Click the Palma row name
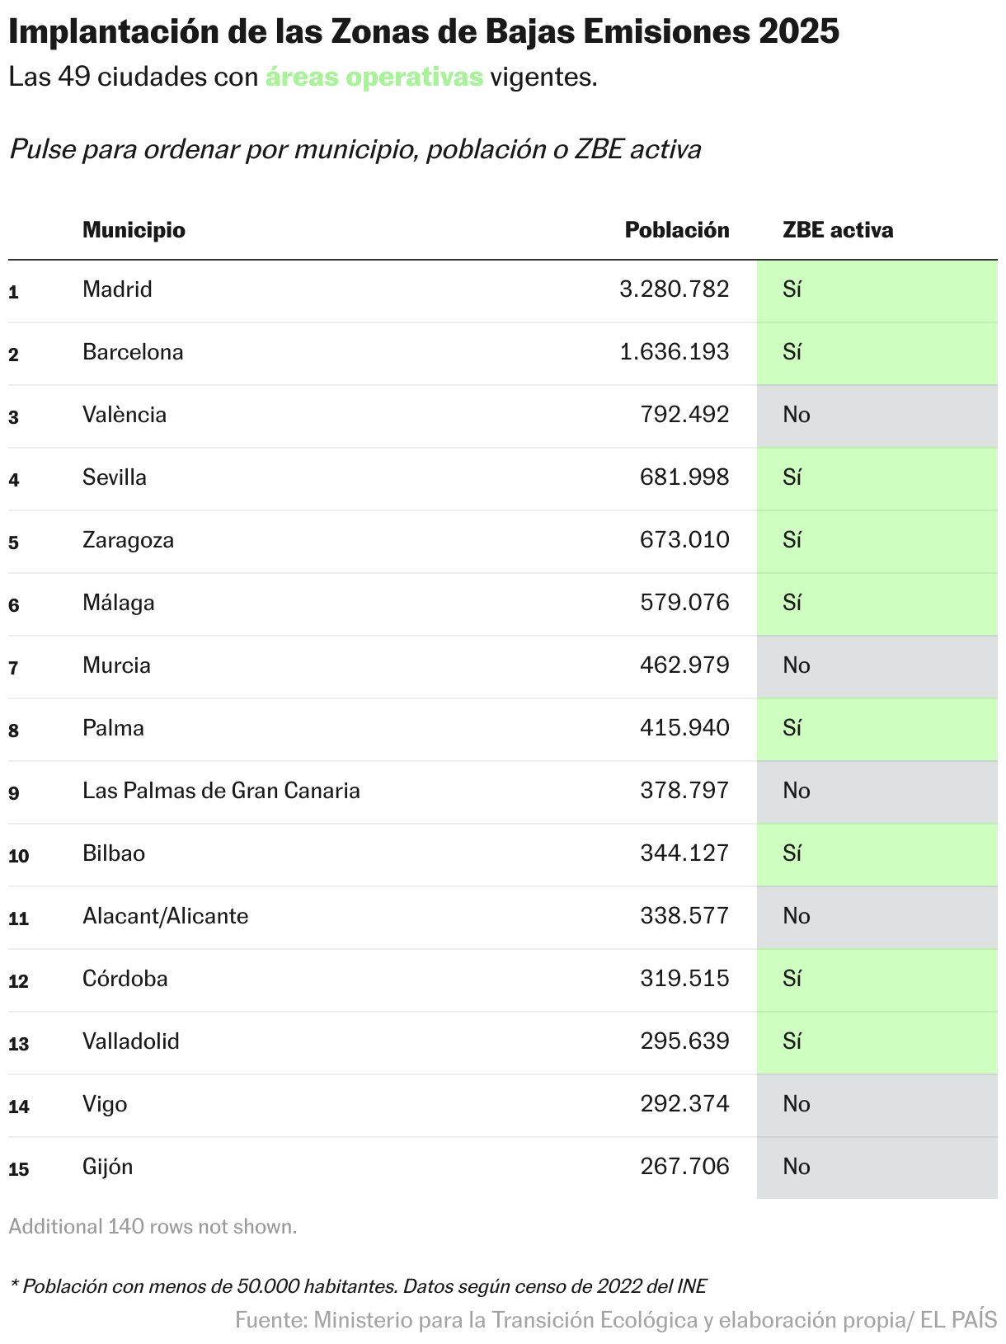1006x1344 pixels. coord(113,728)
